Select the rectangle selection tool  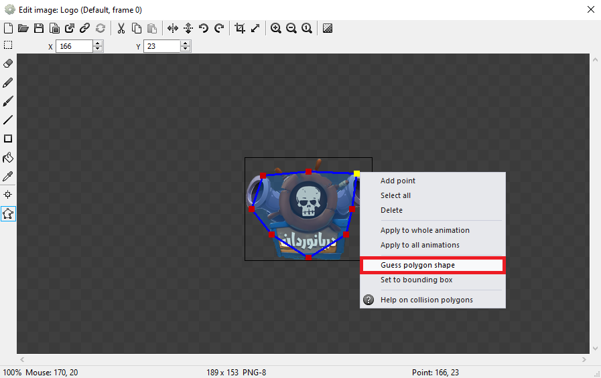point(8,45)
